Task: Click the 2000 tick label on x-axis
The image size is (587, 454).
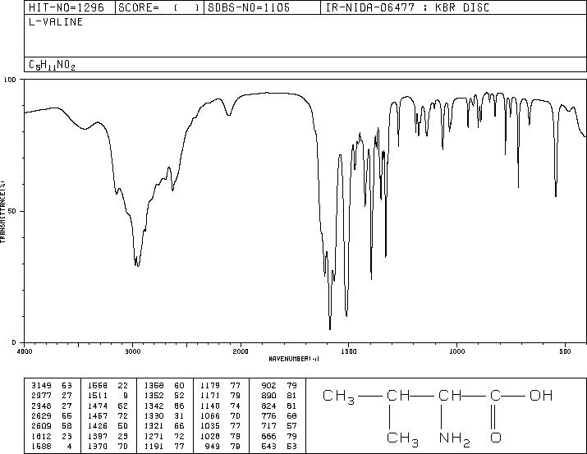Action: (241, 351)
